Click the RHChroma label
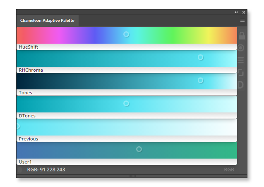Image resolution: width=264 pixels, height=187 pixels. (x=31, y=70)
